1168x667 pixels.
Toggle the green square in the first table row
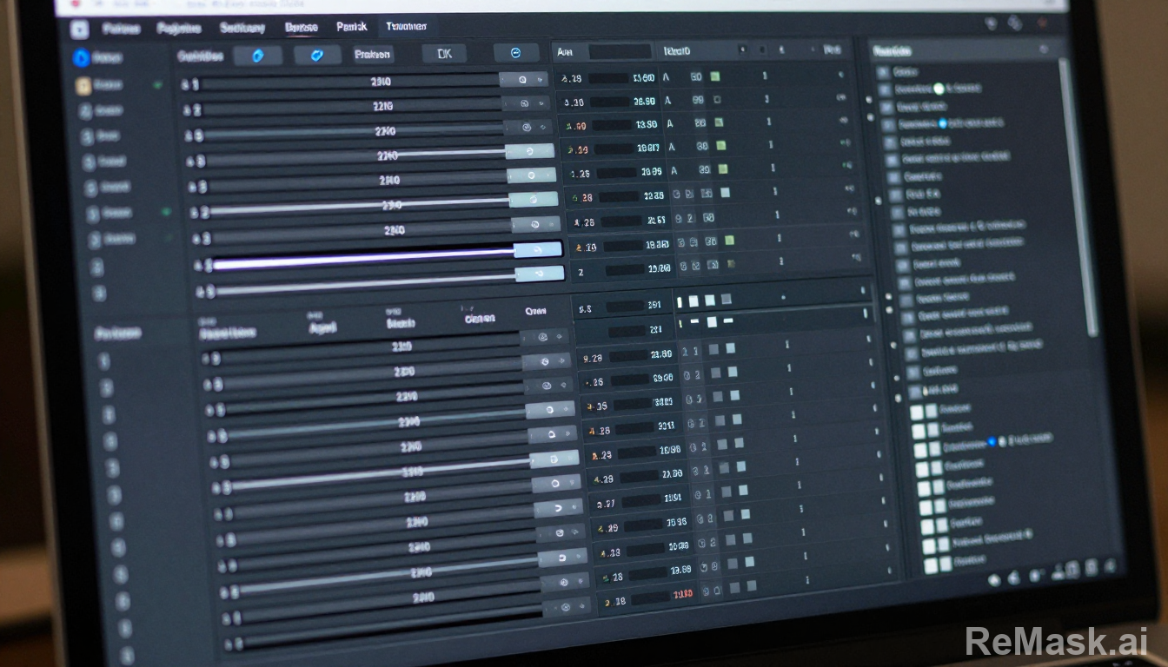715,77
